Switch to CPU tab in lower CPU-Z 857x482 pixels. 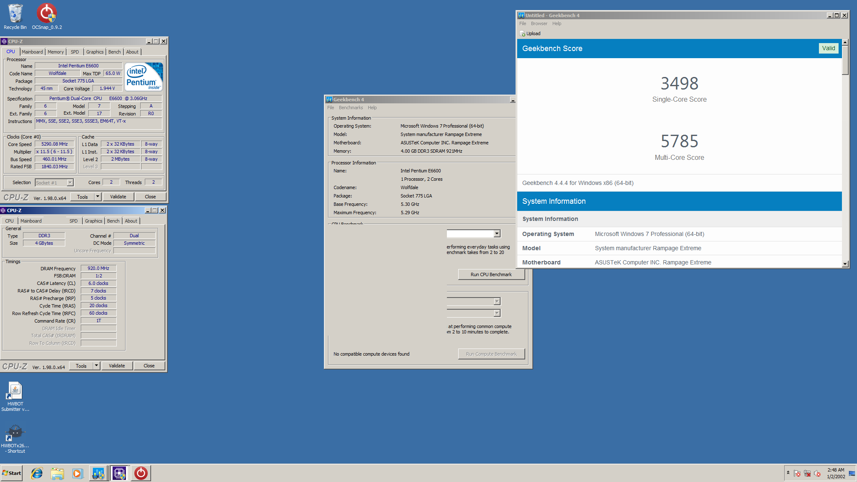point(9,221)
